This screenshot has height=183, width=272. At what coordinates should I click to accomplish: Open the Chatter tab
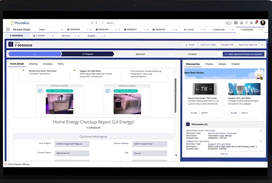(x=235, y=64)
